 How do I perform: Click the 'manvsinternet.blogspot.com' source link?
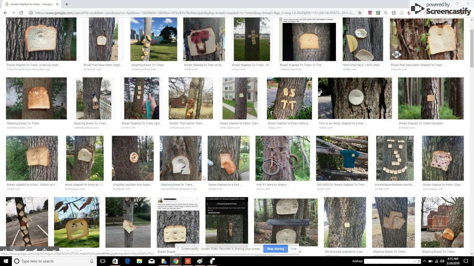click(178, 189)
